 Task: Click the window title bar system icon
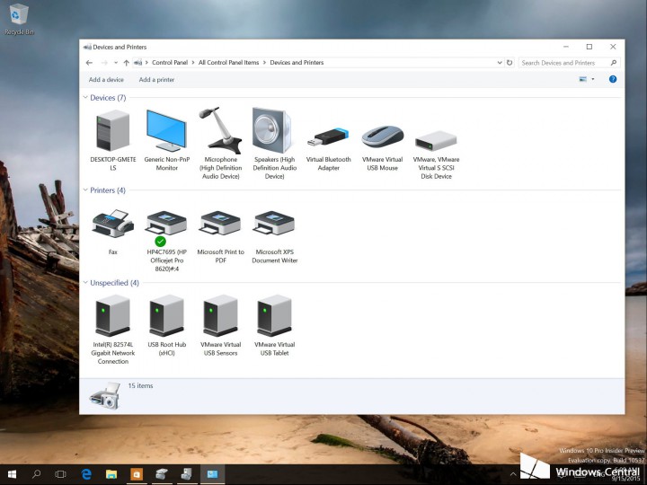point(87,47)
